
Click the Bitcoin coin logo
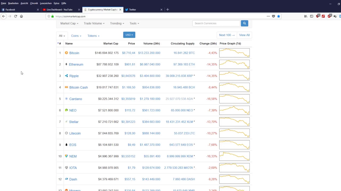[66, 53]
